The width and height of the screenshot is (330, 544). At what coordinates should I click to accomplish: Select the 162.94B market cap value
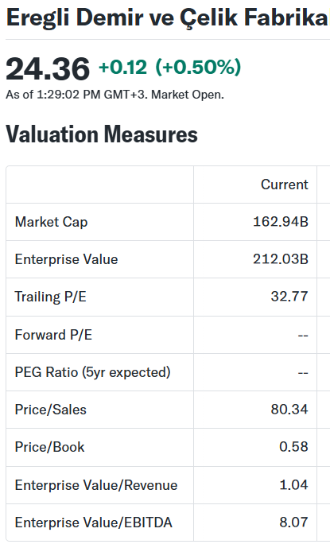click(x=281, y=222)
